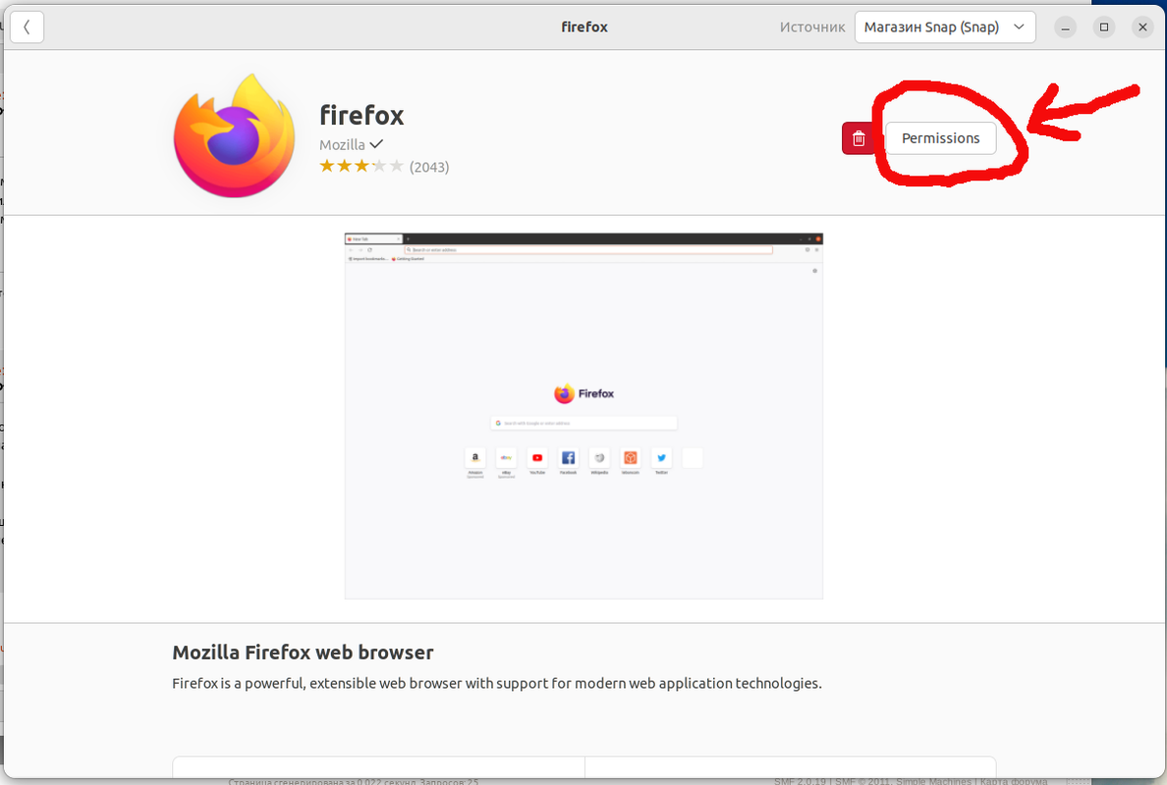Minimize the firefox store window
Image resolution: width=1167 pixels, height=785 pixels.
coord(1065,27)
